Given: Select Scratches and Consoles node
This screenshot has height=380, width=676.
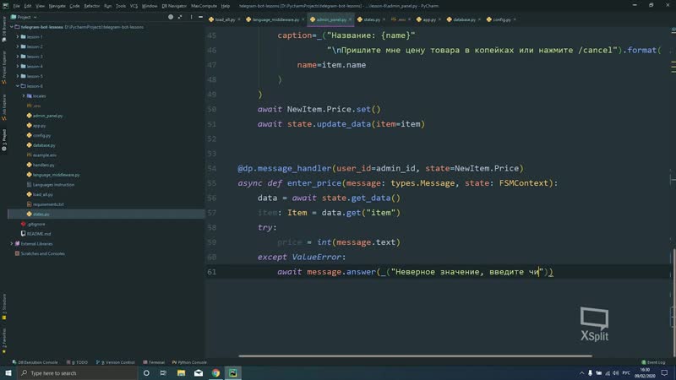Looking at the screenshot, I should coord(40,254).
